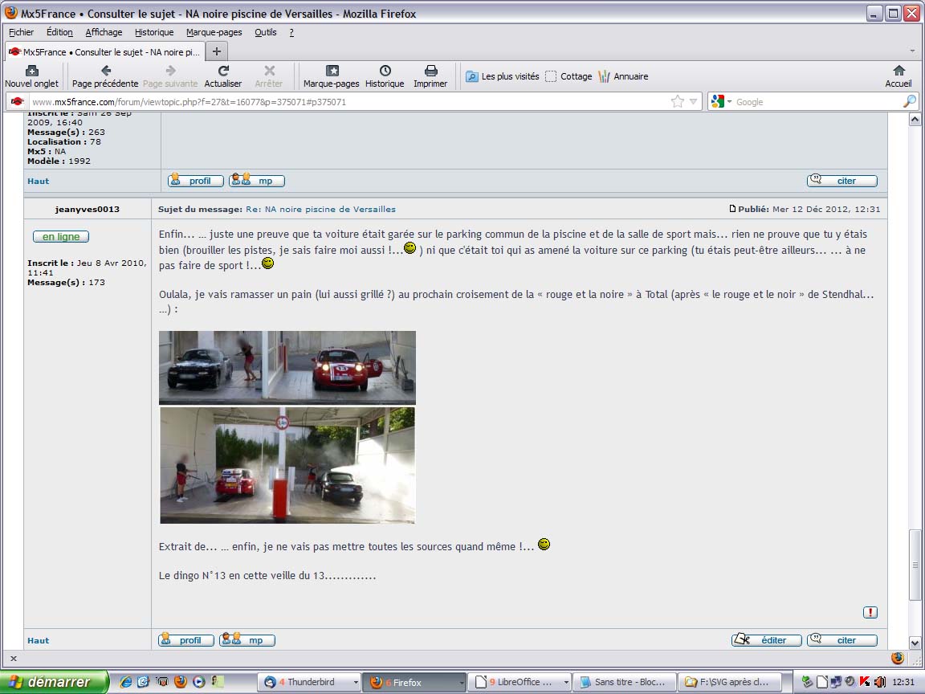This screenshot has width=925, height=694.
Task: Launch Internet Explorer from quick launch
Action: click(x=125, y=682)
